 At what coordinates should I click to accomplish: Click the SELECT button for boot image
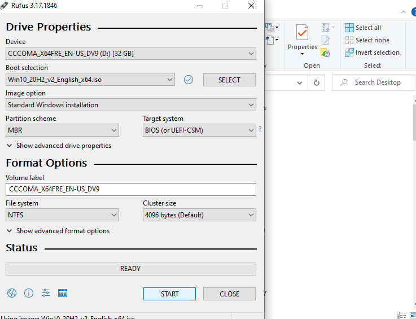tap(229, 80)
